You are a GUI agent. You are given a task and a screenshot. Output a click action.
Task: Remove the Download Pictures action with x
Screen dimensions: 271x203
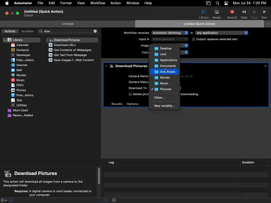265,66
